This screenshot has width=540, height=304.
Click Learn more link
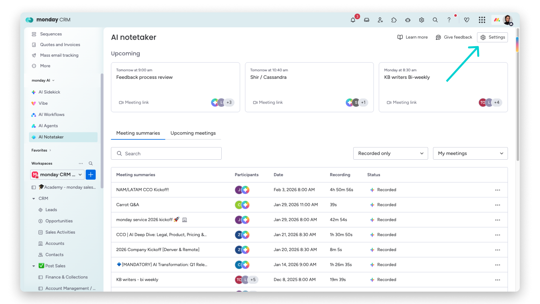pos(413,37)
